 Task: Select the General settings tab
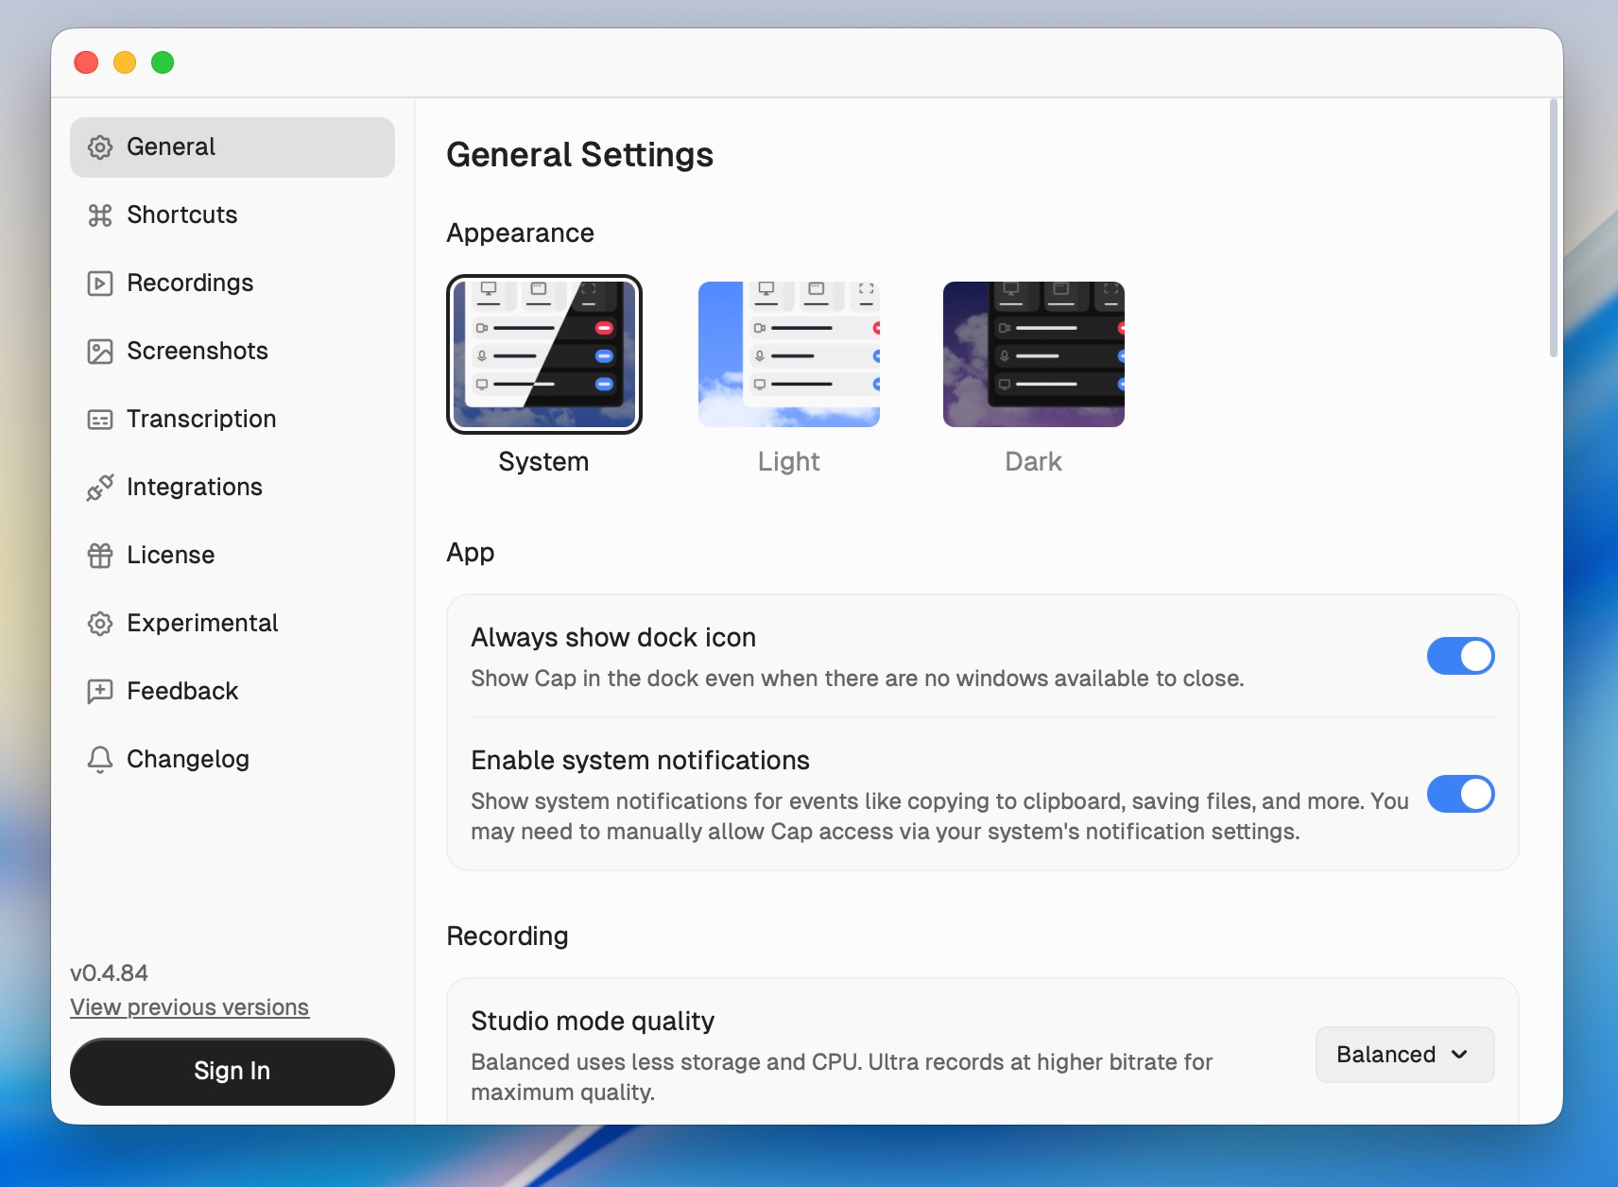(232, 147)
